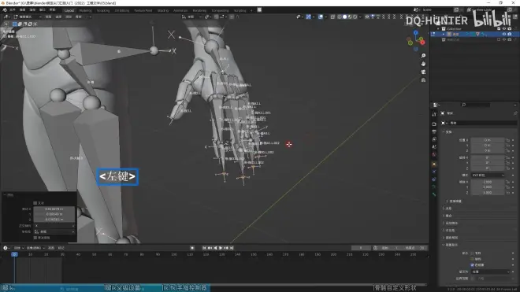Open the World properties tab
Screen dimensions: 520x292
point(434,154)
